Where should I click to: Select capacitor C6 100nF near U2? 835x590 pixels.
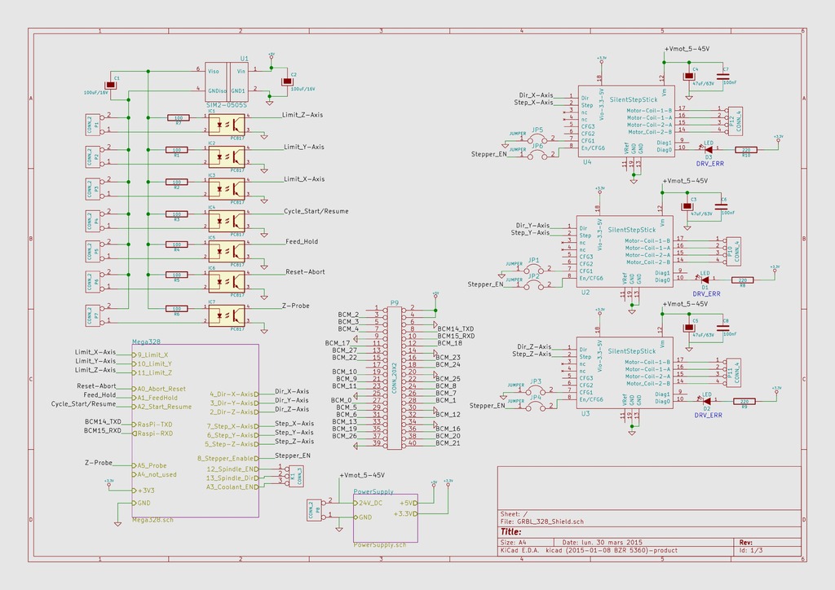pyautogui.click(x=721, y=206)
